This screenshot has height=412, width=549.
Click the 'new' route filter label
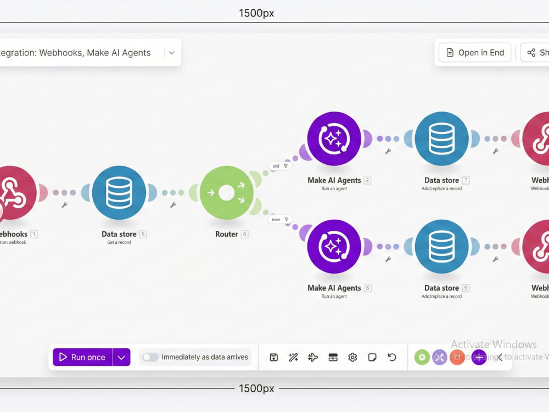[280, 219]
